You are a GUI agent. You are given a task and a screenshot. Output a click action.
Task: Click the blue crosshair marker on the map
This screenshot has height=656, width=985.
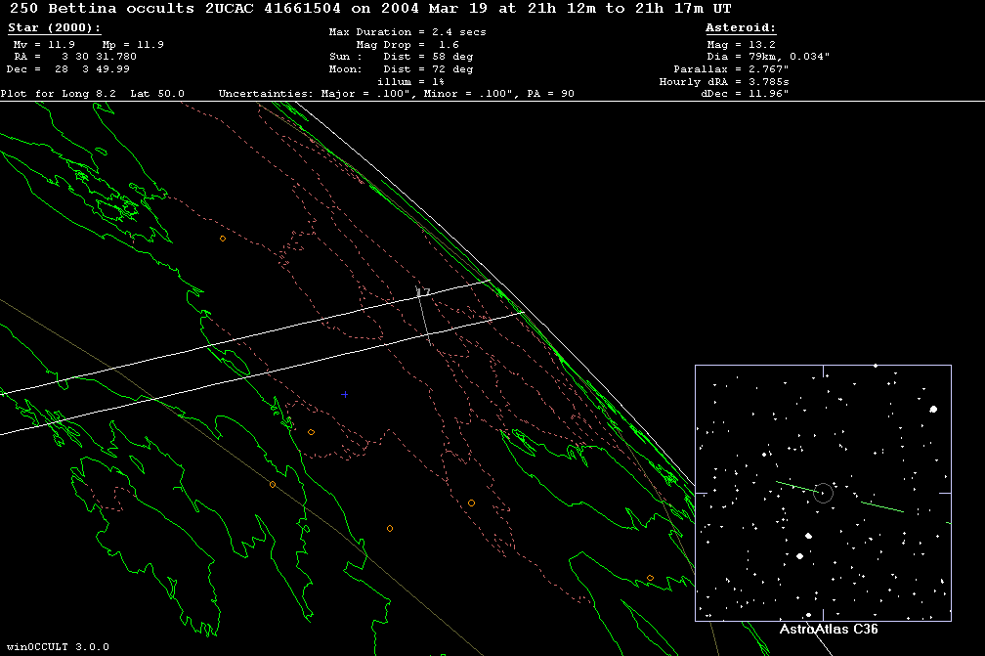click(345, 394)
